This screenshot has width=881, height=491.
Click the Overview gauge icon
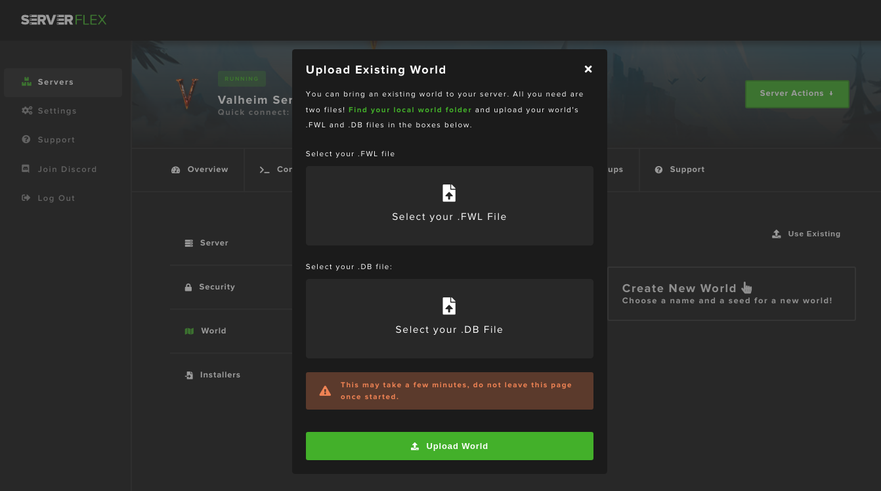click(175, 170)
